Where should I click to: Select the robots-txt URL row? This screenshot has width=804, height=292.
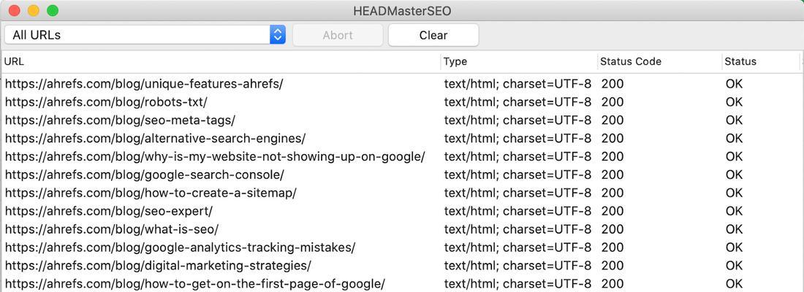click(x=106, y=101)
